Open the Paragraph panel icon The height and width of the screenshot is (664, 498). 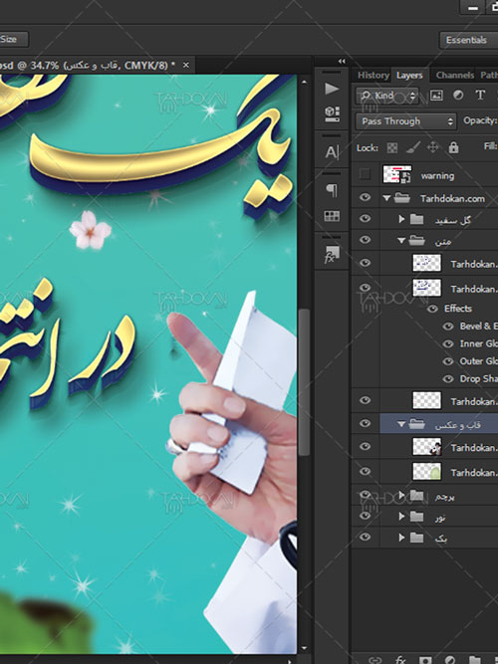[332, 190]
